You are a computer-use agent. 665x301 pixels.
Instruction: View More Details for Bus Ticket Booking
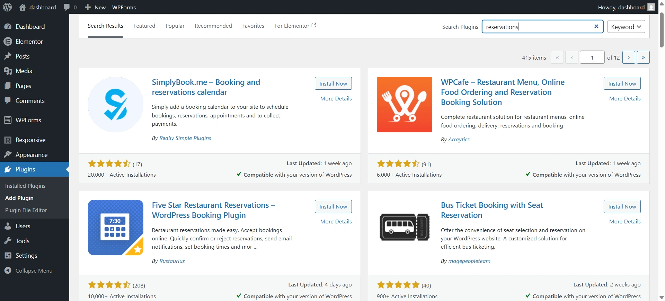point(625,222)
